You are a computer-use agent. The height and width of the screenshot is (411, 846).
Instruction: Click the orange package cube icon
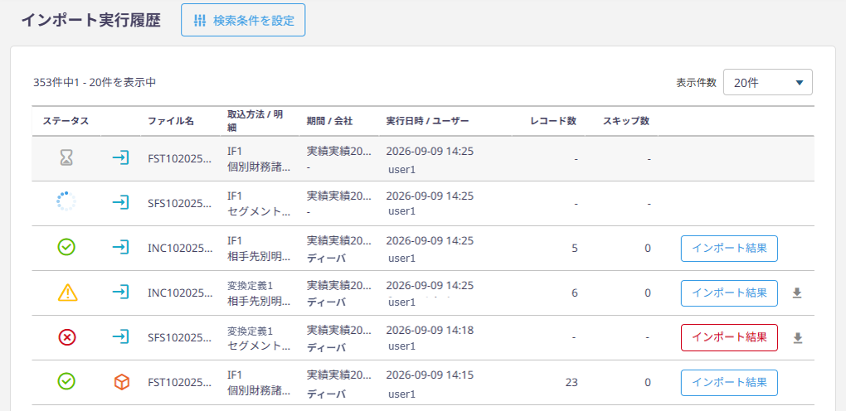(x=122, y=383)
